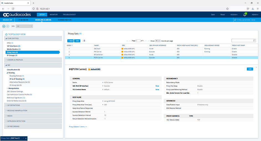Click the page number input field

[x=138, y=41]
